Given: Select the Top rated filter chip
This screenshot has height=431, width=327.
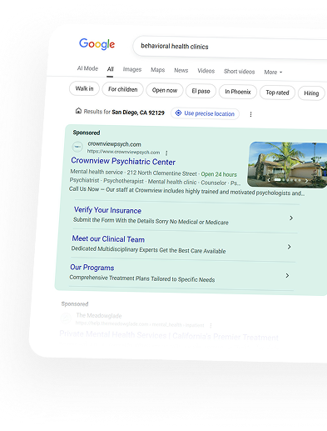Looking at the screenshot, I should 277,93.
